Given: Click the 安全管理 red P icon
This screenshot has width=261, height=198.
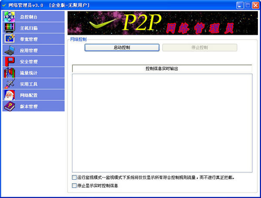Looking at the screenshot, I should click(x=10, y=61).
